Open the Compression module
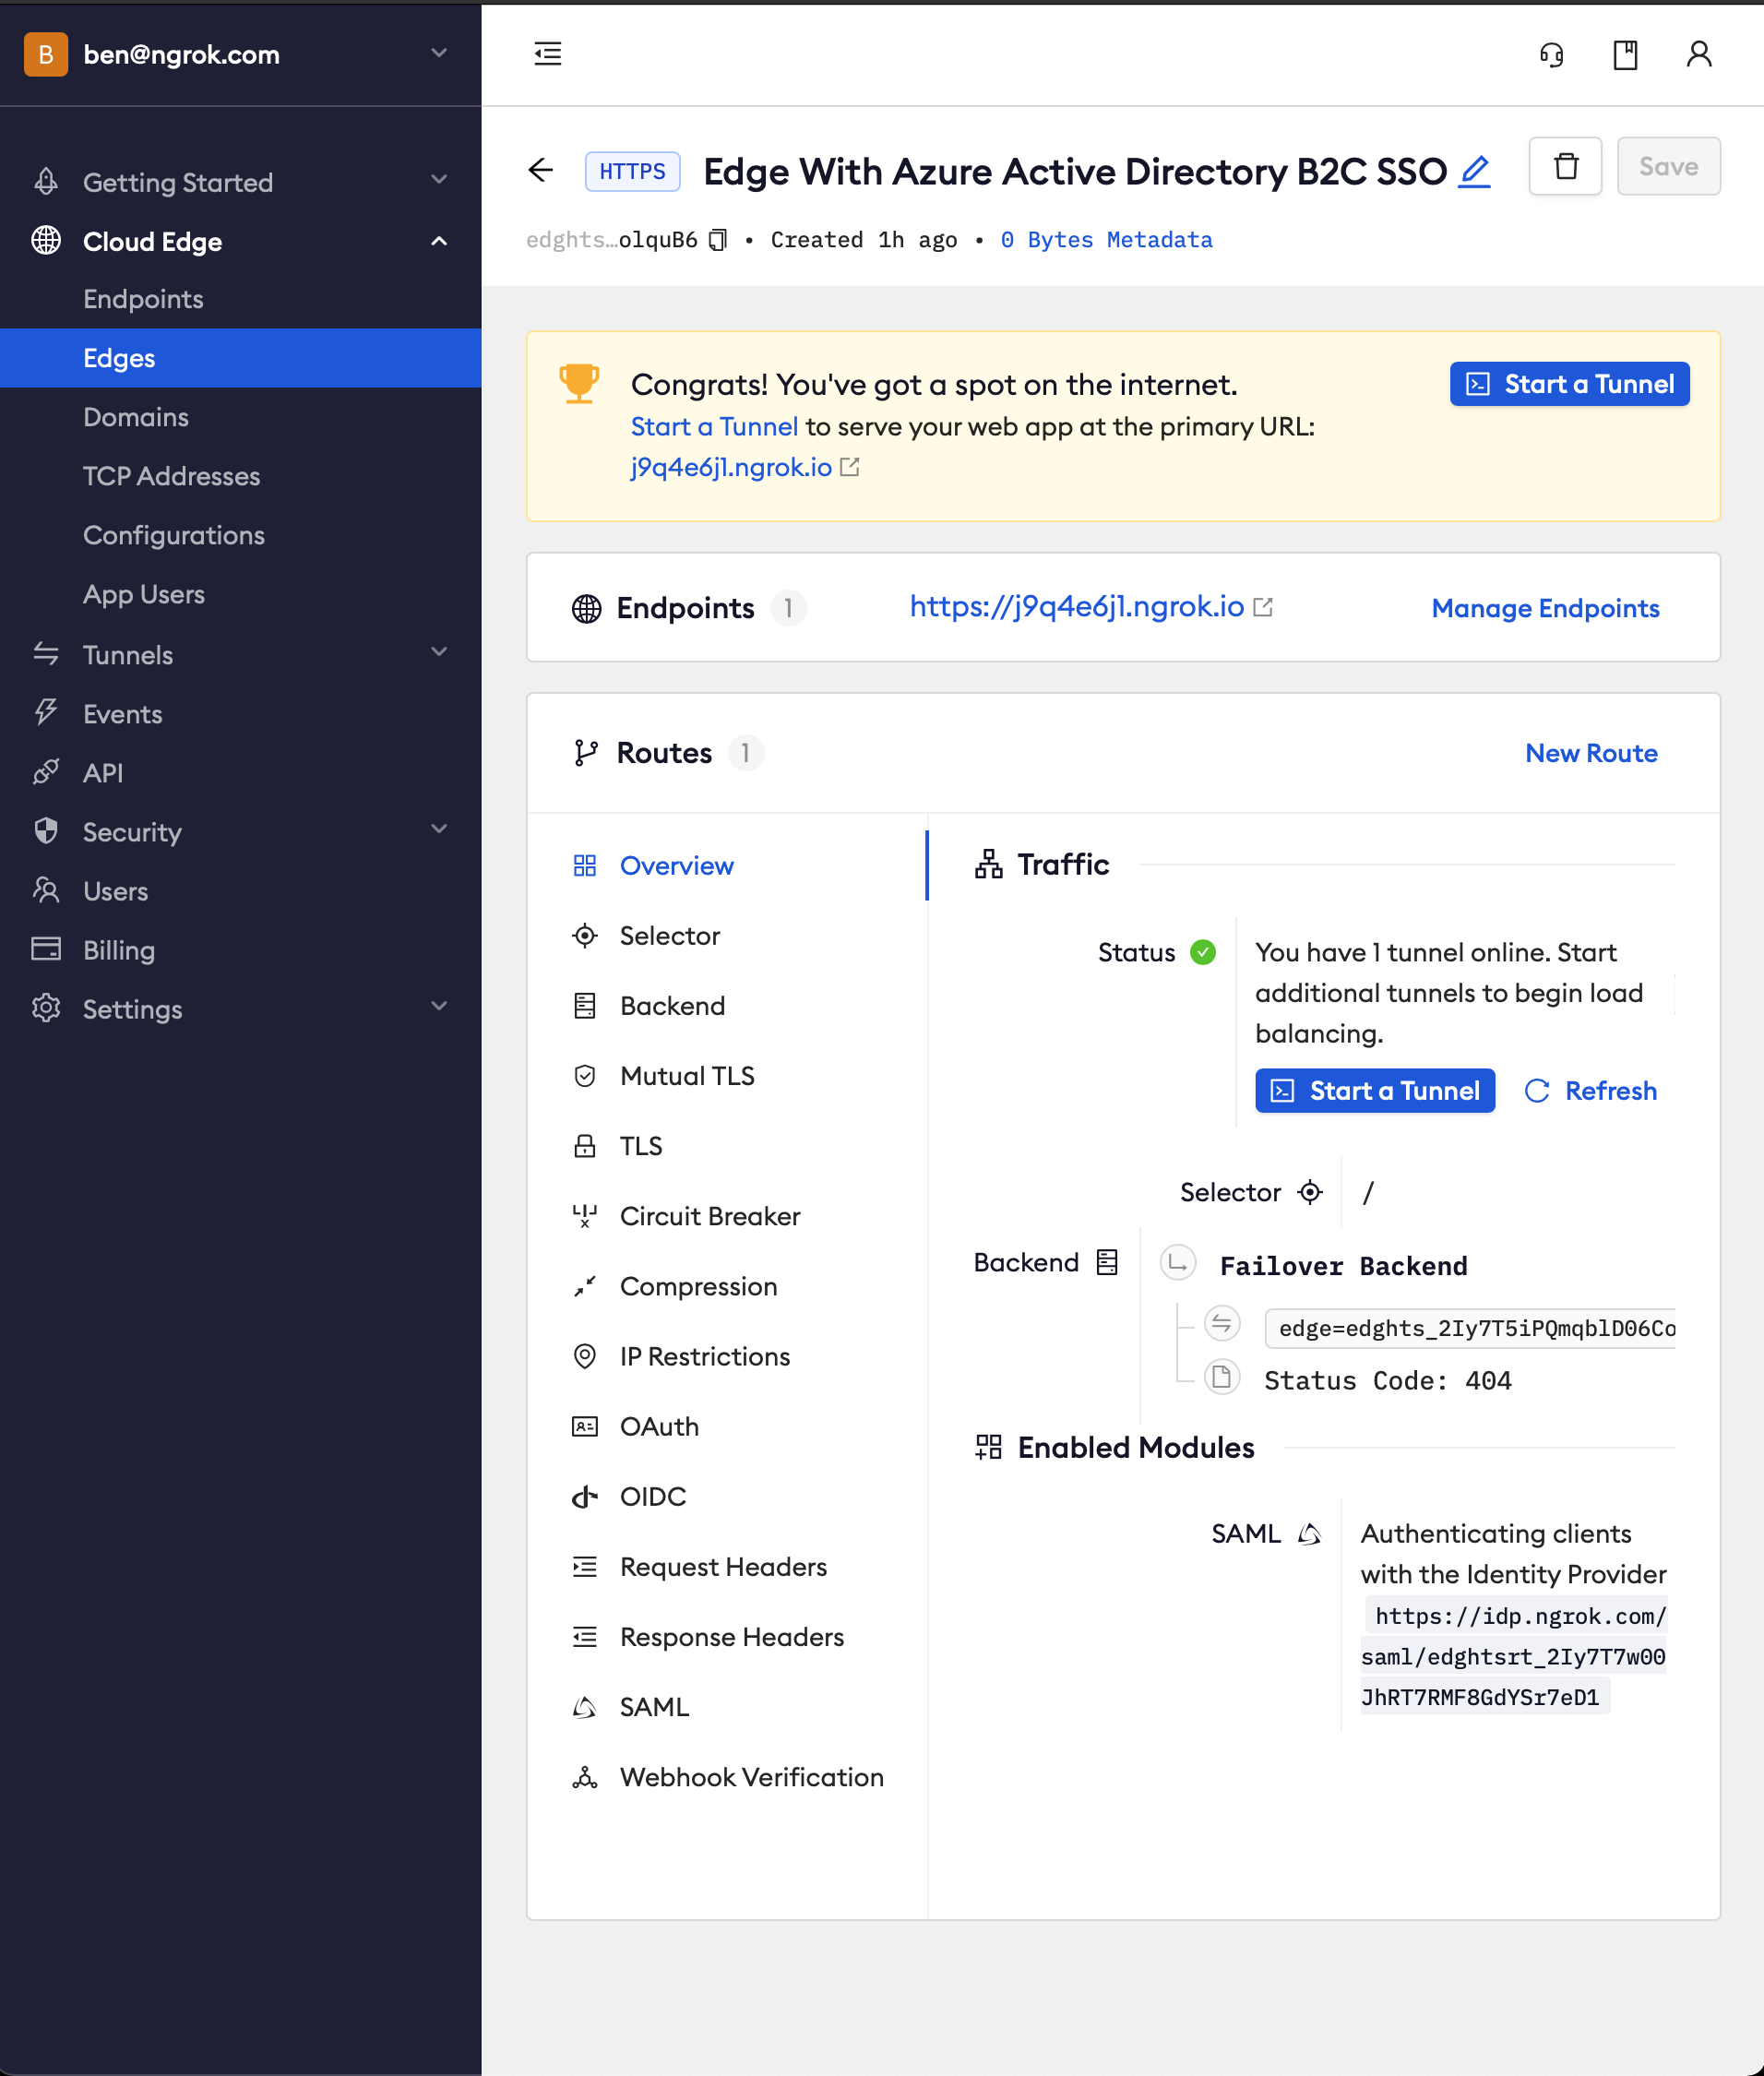 point(727,1286)
